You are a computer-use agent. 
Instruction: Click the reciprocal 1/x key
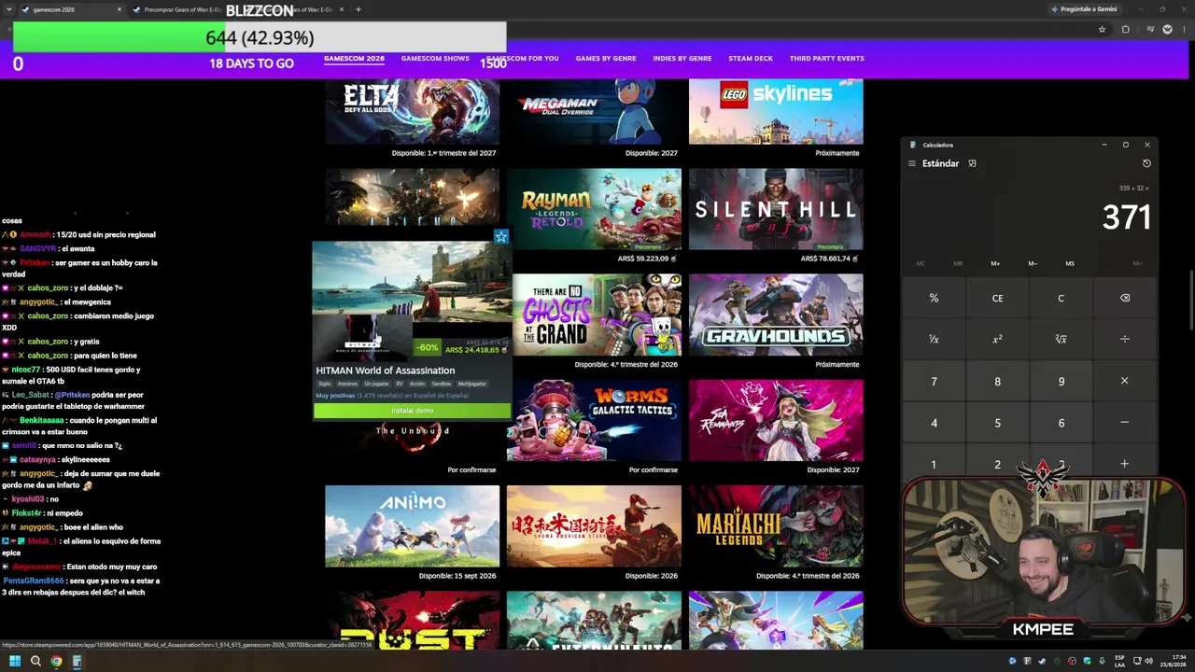(x=934, y=340)
